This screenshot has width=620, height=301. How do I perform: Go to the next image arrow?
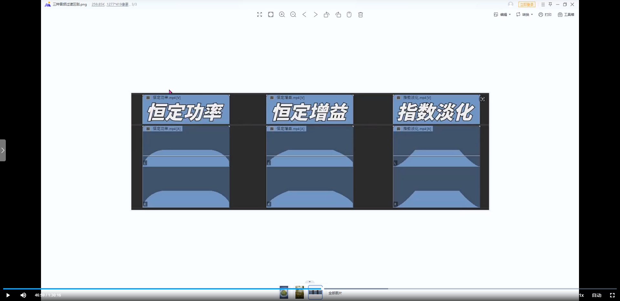(315, 14)
